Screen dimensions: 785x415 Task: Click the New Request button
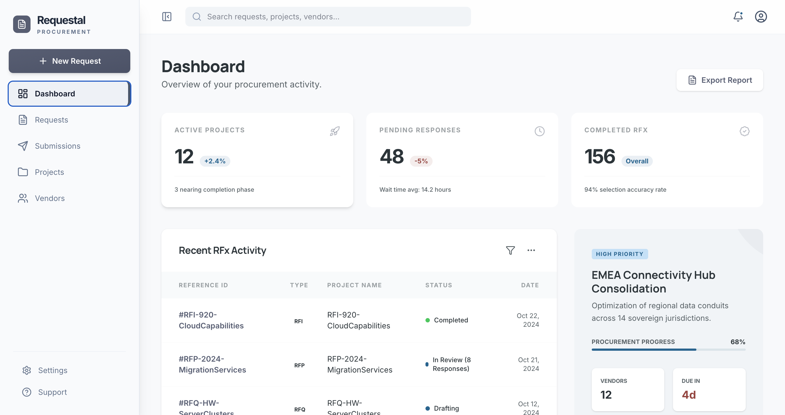point(70,61)
